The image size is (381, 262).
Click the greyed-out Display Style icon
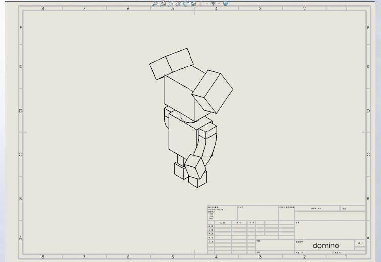coord(202,3)
